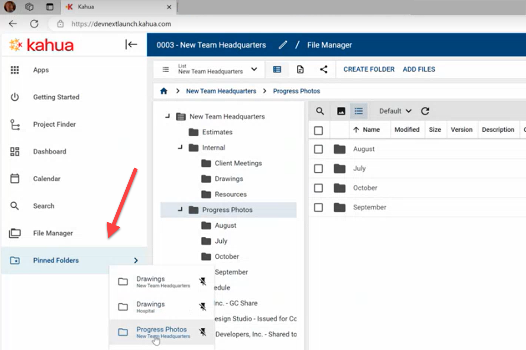Collapse the Internal folder tree node
This screenshot has width=526, height=350.
pos(180,148)
